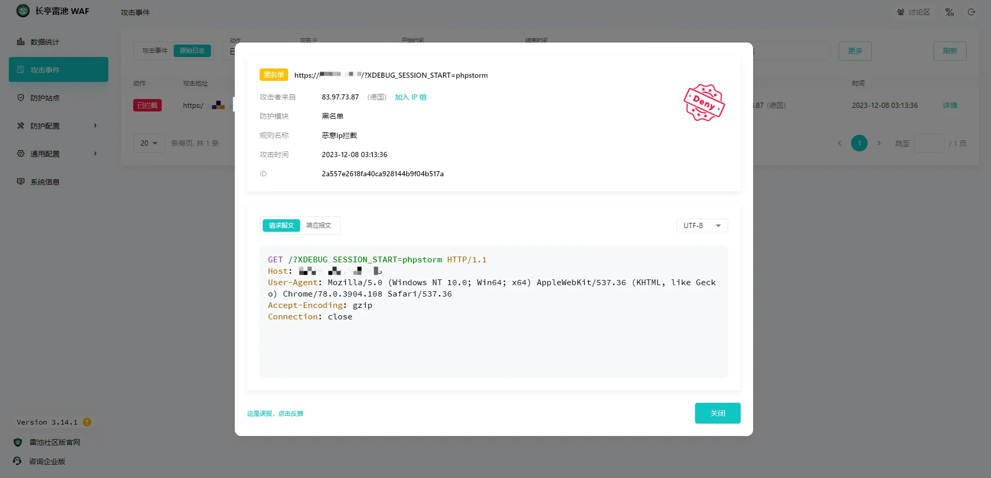
Task: Select the 请求报文 request tab
Action: (x=281, y=226)
